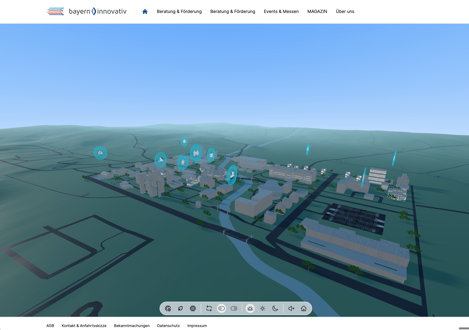Select the wireless signal hotspot marker
This screenshot has height=330, width=469.
tap(196, 153)
